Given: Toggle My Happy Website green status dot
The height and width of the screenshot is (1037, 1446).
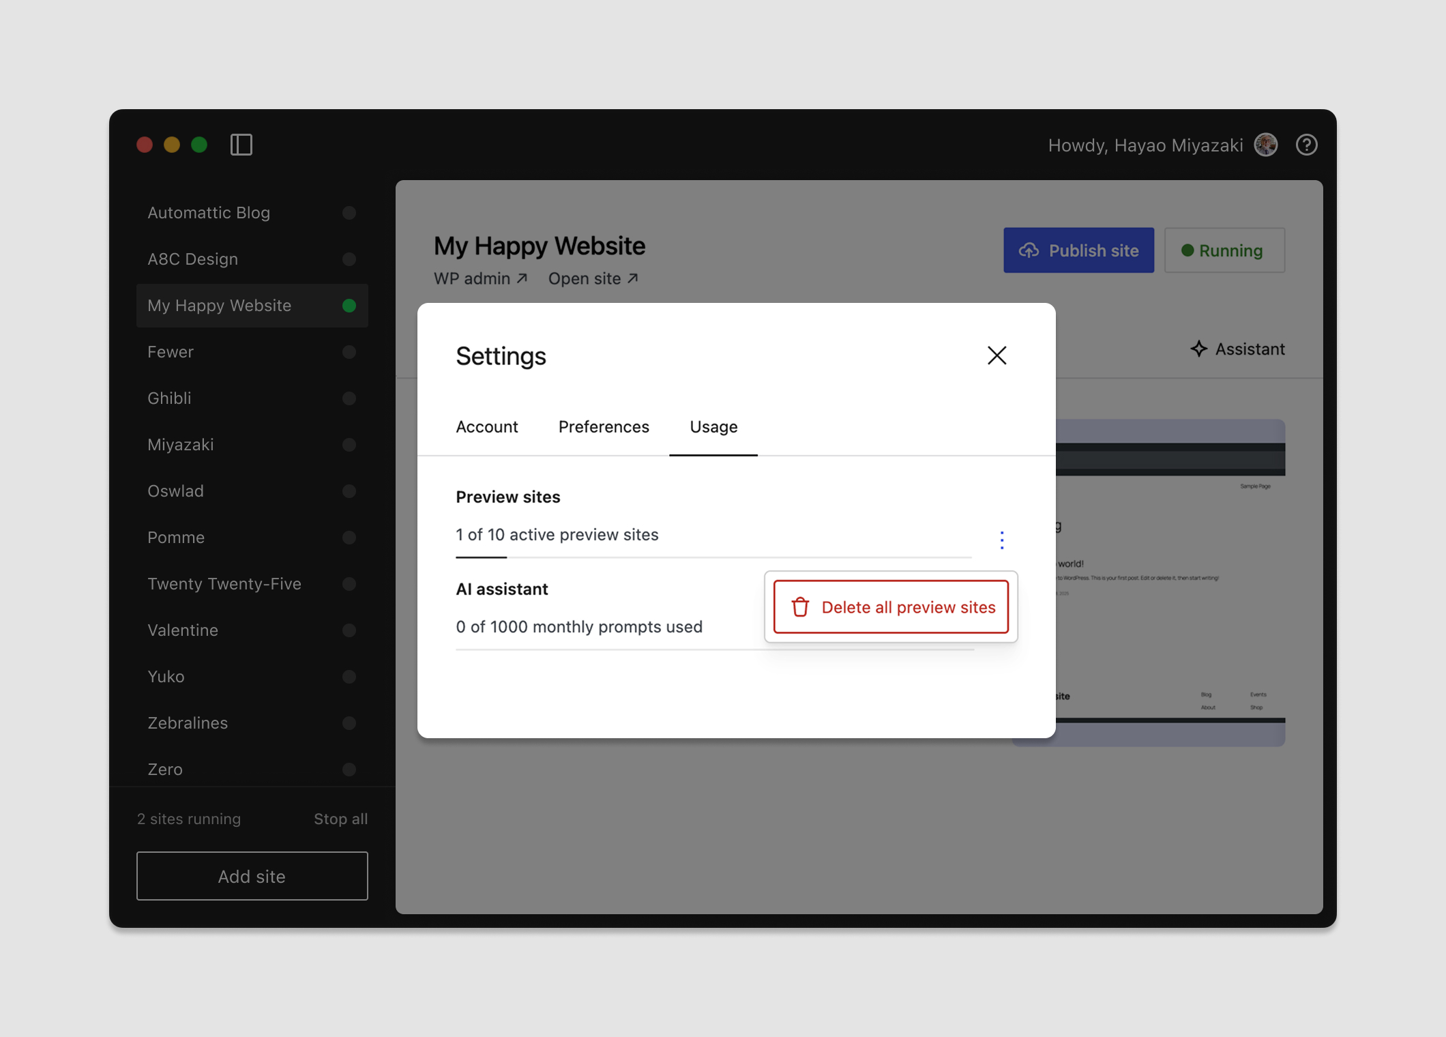Looking at the screenshot, I should 349,306.
